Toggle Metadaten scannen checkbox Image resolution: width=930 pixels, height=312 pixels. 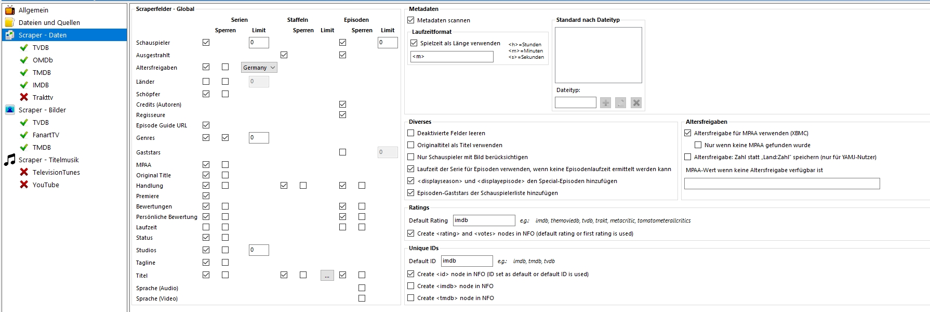tap(411, 20)
